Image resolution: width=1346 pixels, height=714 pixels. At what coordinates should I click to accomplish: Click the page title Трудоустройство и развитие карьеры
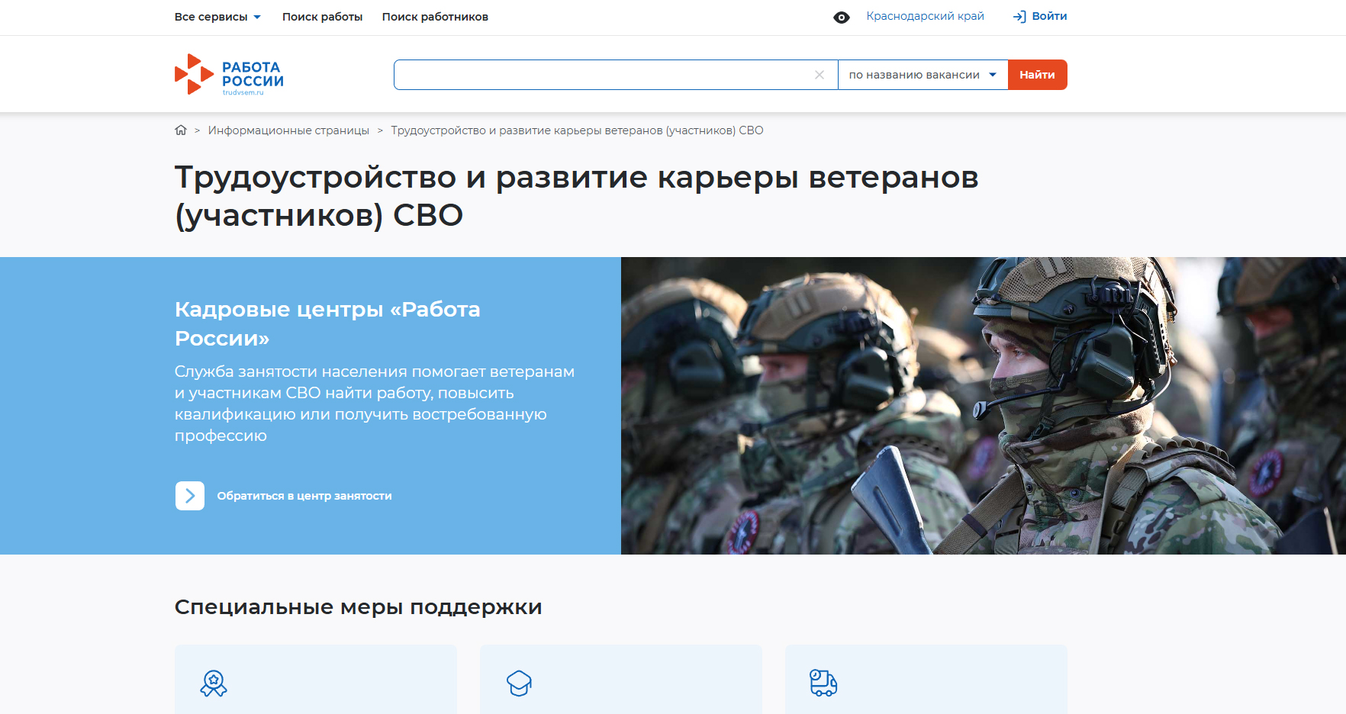576,196
